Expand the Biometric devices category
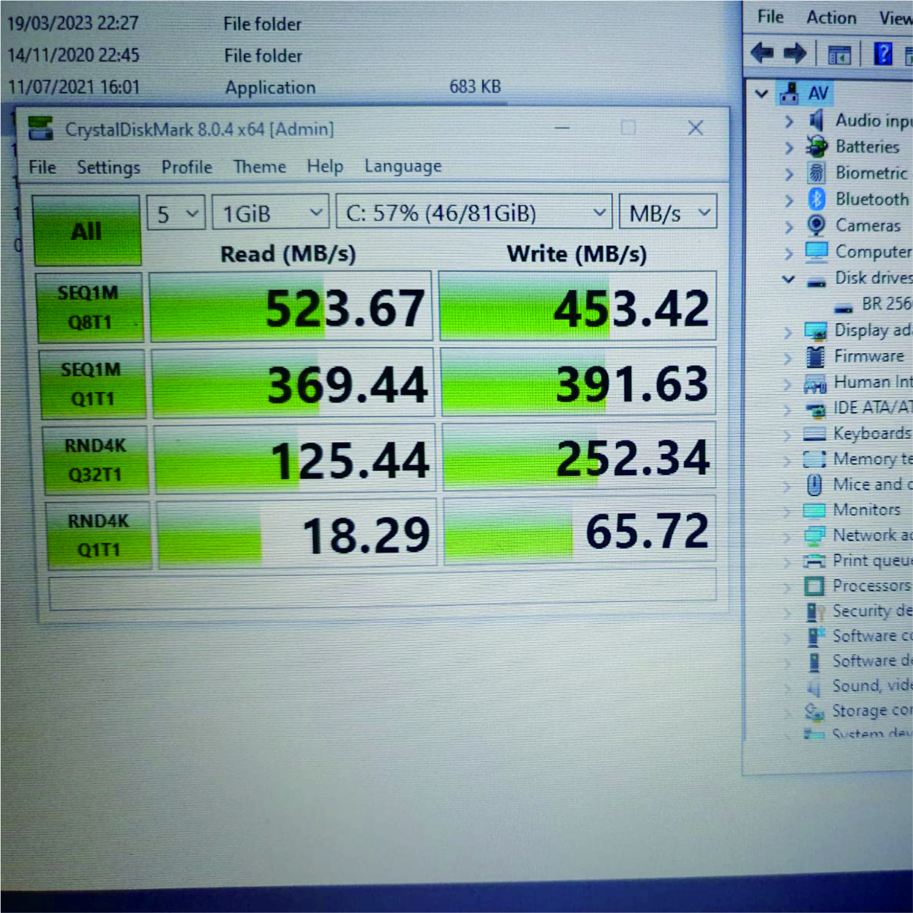Screen dimensions: 913x913 point(789,174)
